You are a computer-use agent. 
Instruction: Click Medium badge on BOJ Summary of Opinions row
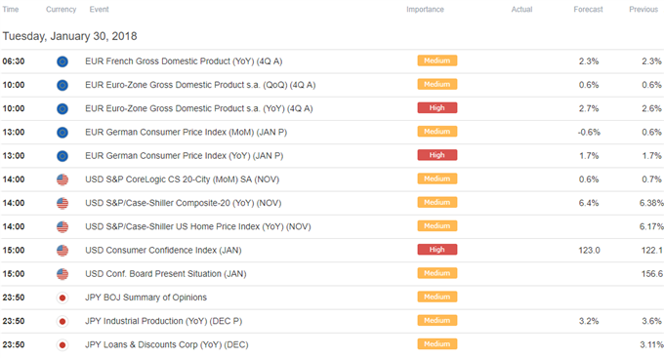(x=437, y=297)
